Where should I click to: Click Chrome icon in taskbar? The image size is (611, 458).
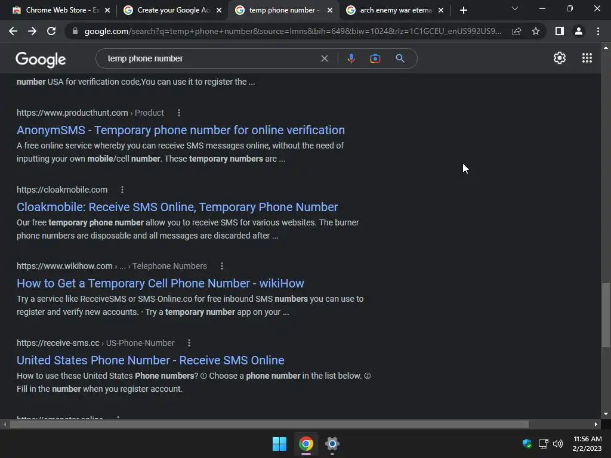coord(306,444)
